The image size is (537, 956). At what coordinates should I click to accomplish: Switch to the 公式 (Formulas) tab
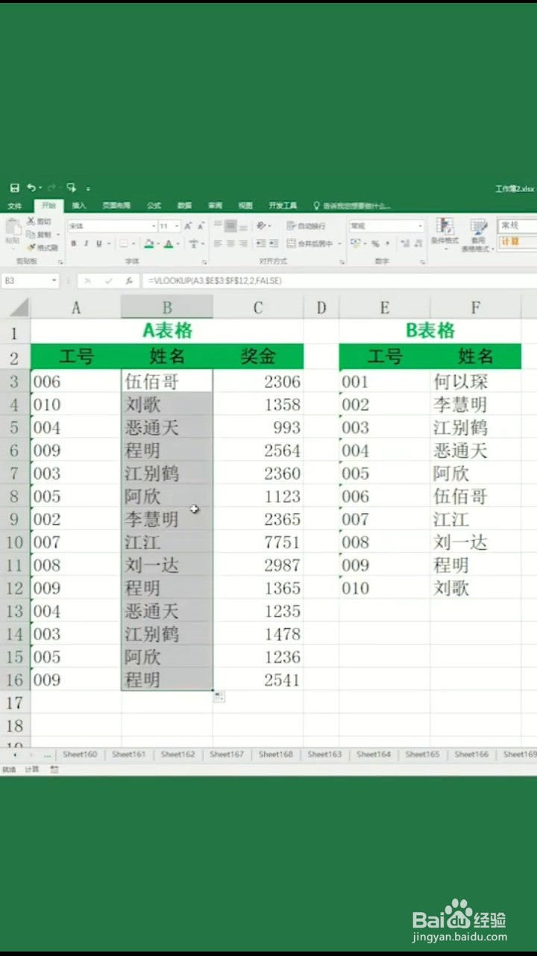click(x=154, y=205)
